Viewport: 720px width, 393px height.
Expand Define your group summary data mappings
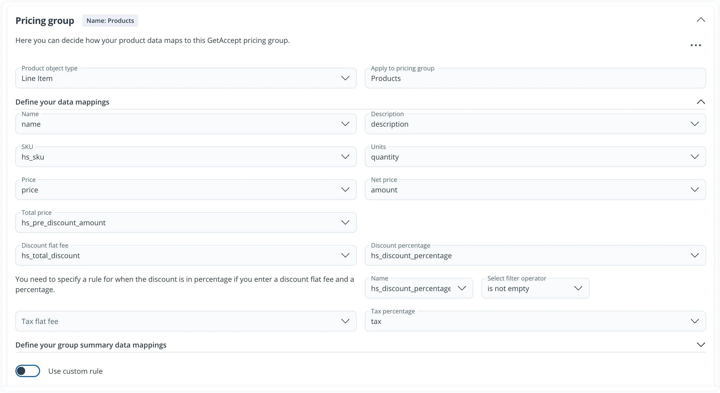pos(701,345)
